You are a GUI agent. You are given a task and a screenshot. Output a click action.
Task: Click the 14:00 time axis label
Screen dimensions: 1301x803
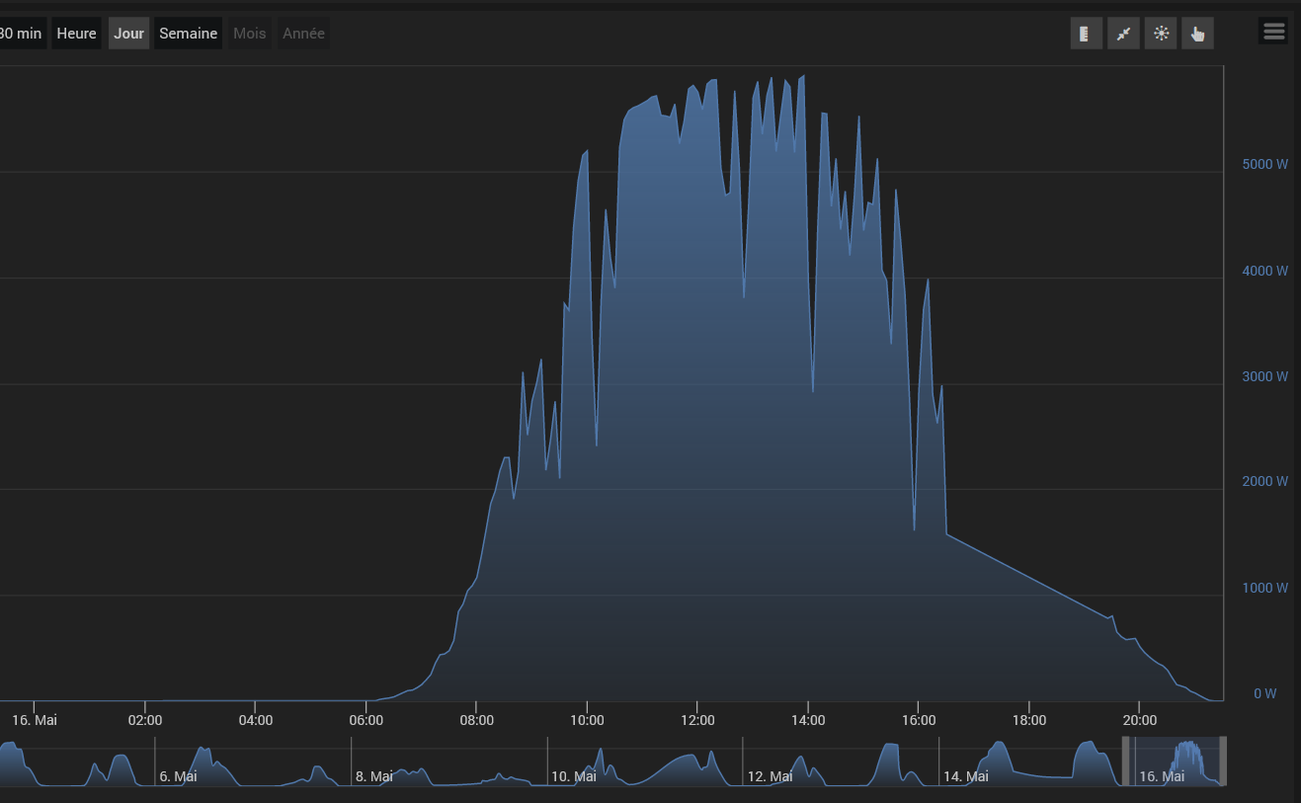click(x=809, y=720)
